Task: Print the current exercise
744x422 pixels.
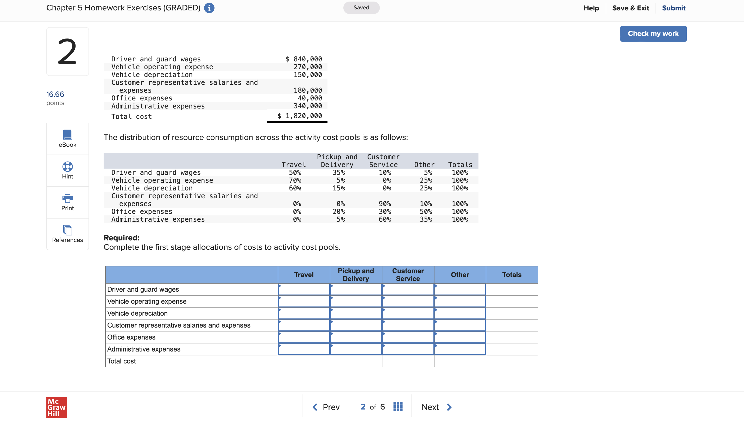Action: coord(67,202)
